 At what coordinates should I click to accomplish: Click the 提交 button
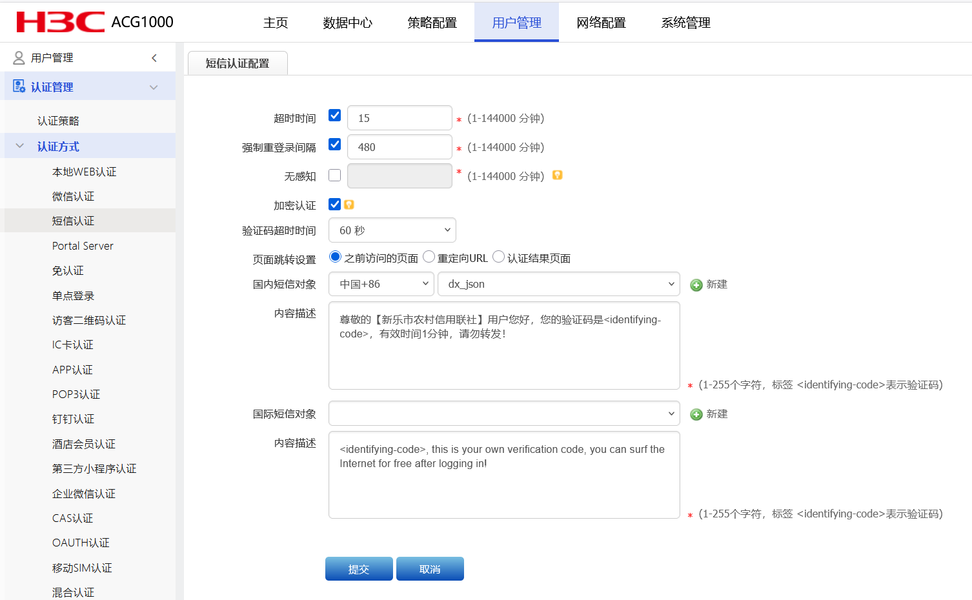359,569
